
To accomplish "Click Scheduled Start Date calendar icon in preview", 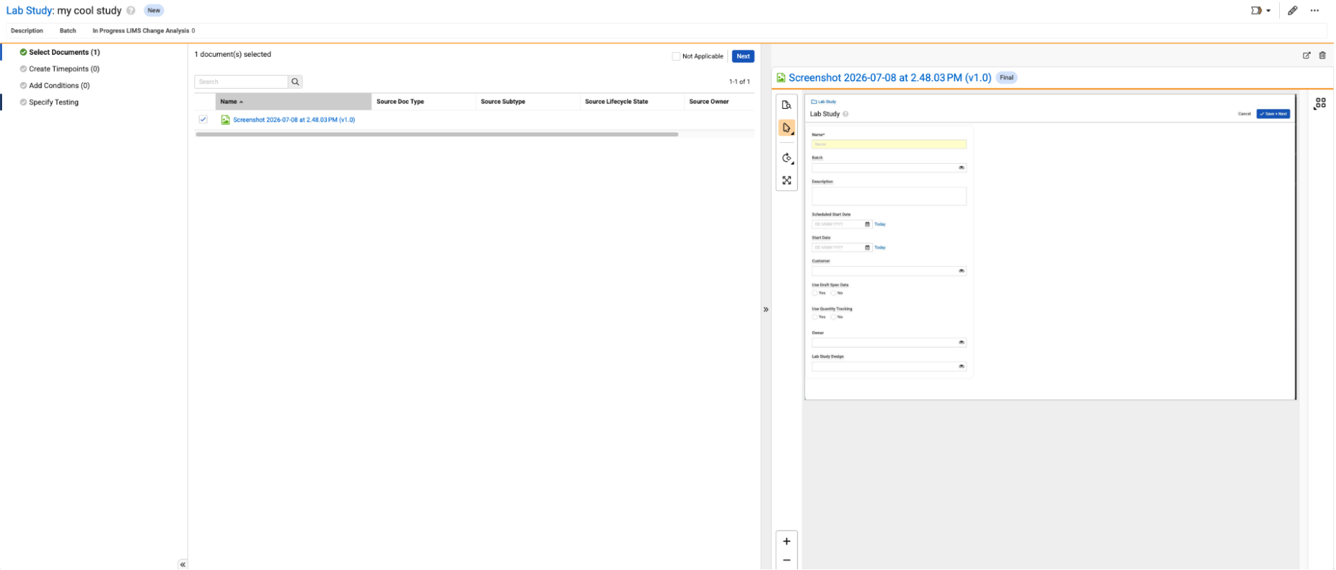I will coord(867,225).
